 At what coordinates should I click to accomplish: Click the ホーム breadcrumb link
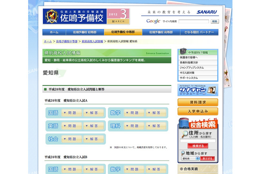[48, 41]
